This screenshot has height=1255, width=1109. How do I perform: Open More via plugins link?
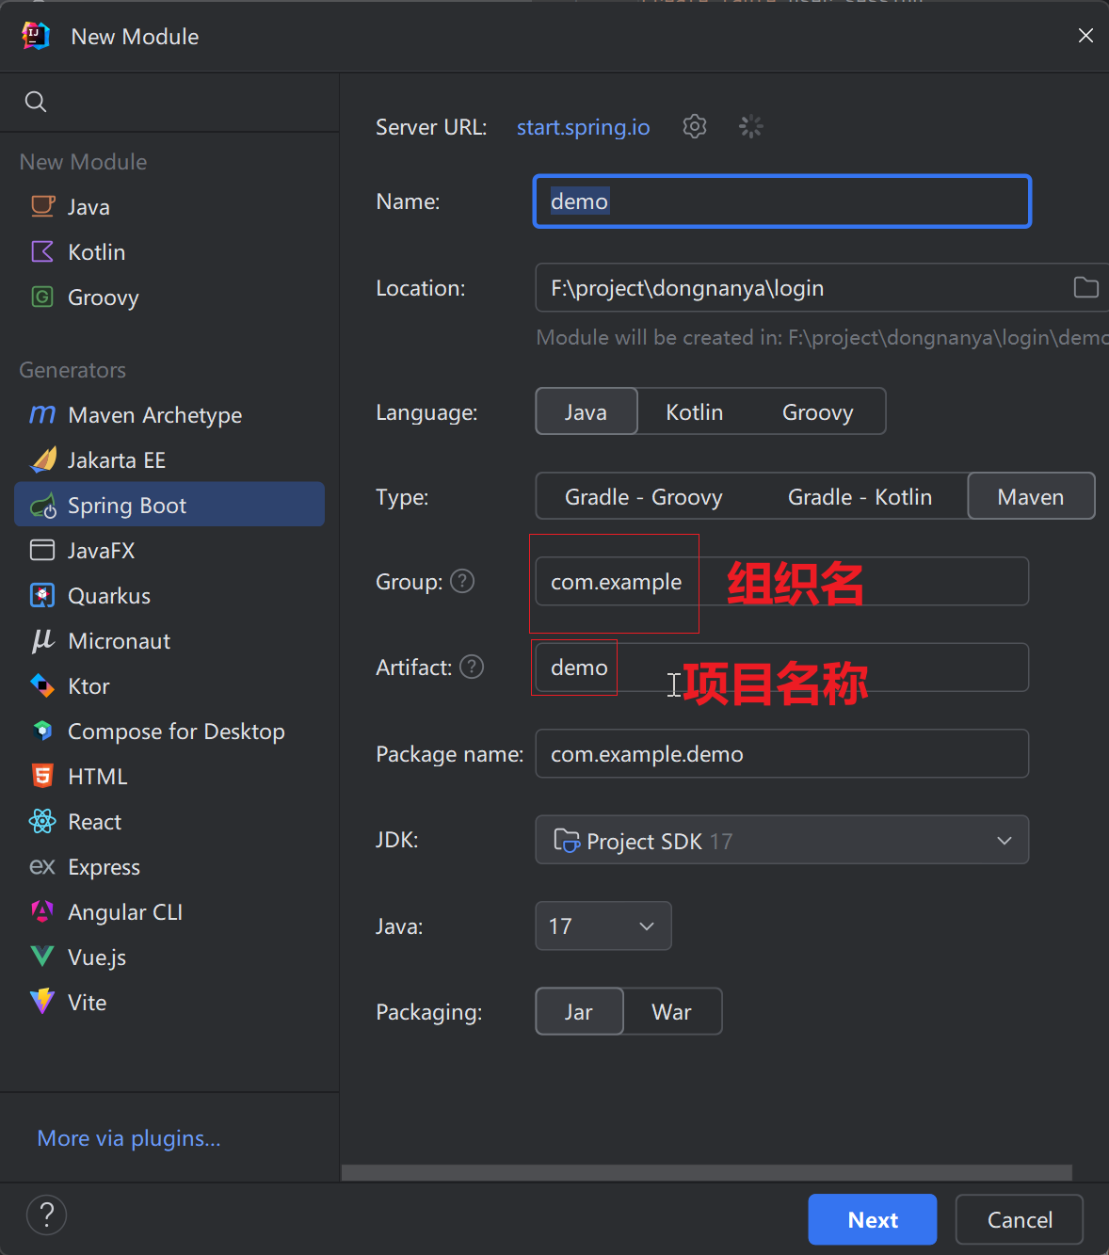pos(129,1137)
